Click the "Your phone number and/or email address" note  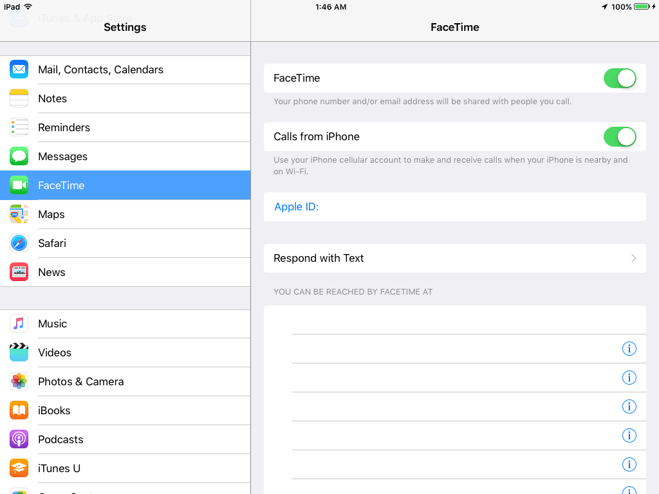[x=422, y=101]
